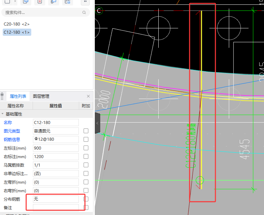
Task: Click axis bubble C on drawing
Action: [99, 11]
